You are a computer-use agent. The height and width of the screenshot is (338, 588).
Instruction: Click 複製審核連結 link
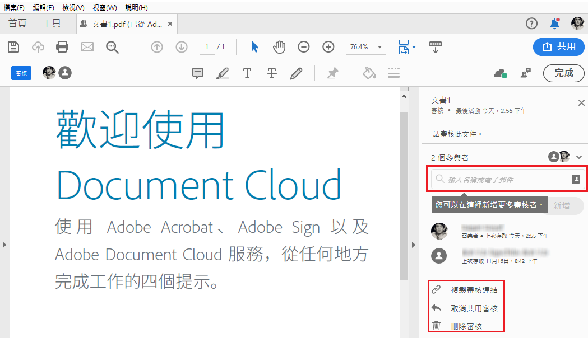click(x=474, y=290)
